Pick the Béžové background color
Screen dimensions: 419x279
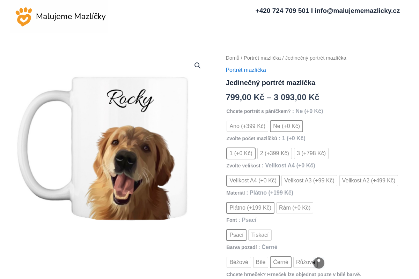(239, 262)
